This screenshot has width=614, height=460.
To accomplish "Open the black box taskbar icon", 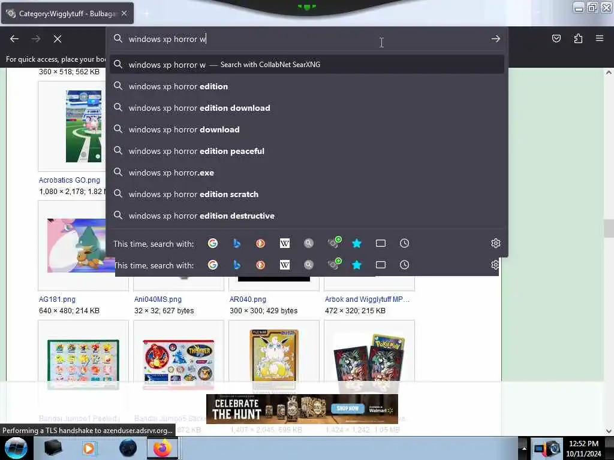I will (x=53, y=448).
